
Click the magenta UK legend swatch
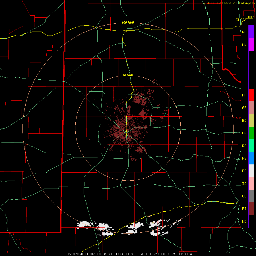(x=251, y=45)
